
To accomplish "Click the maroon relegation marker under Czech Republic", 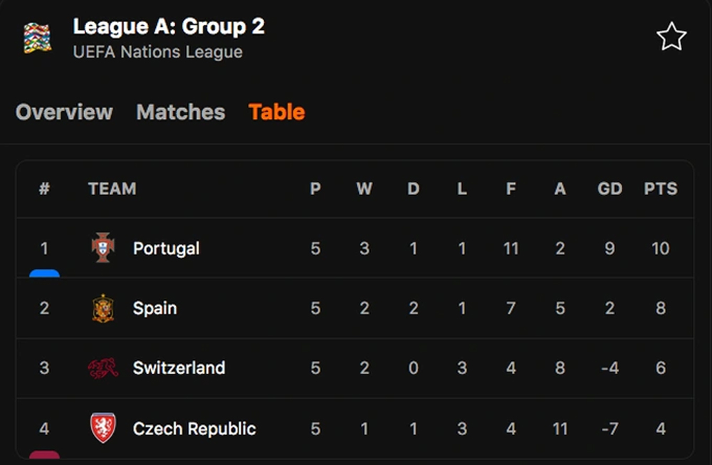I will click(x=44, y=454).
